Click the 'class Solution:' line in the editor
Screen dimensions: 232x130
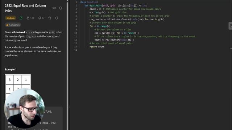(89, 2)
